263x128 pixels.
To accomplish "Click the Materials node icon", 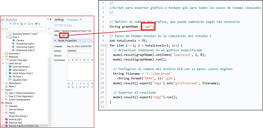I will (6, 57).
